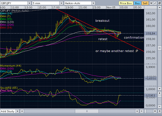This screenshot has width=162, height=116.
Task: Click the EMA (100) momentum legend label
Action: pos(7,69)
